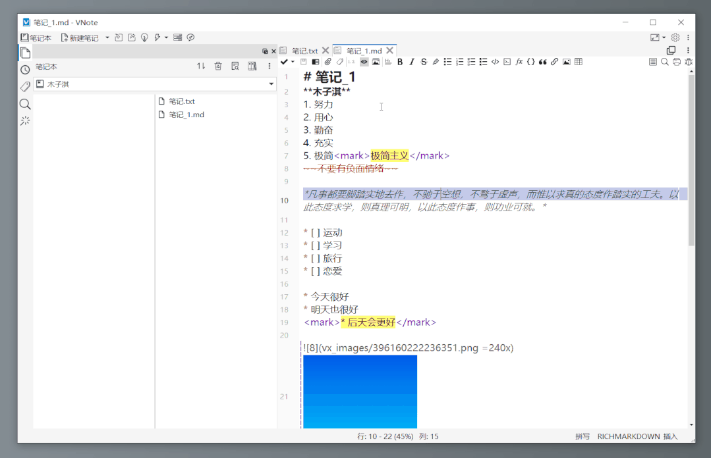The image size is (711, 458).
Task: Click the editor's vertical scrollbar
Action: coord(691,158)
